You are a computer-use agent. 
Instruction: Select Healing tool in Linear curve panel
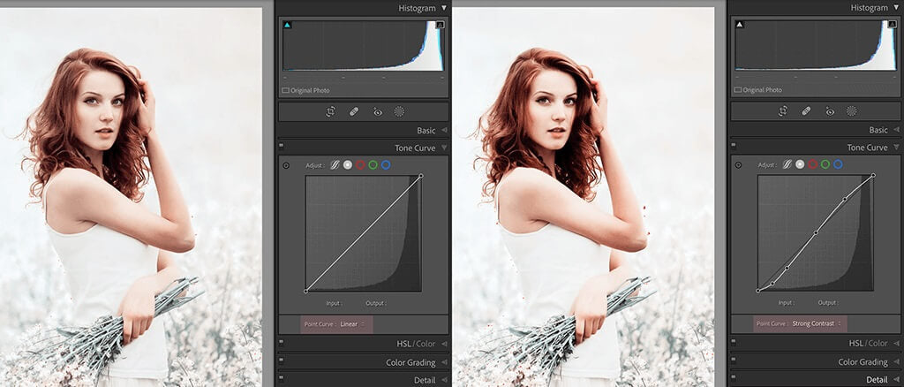pos(354,112)
